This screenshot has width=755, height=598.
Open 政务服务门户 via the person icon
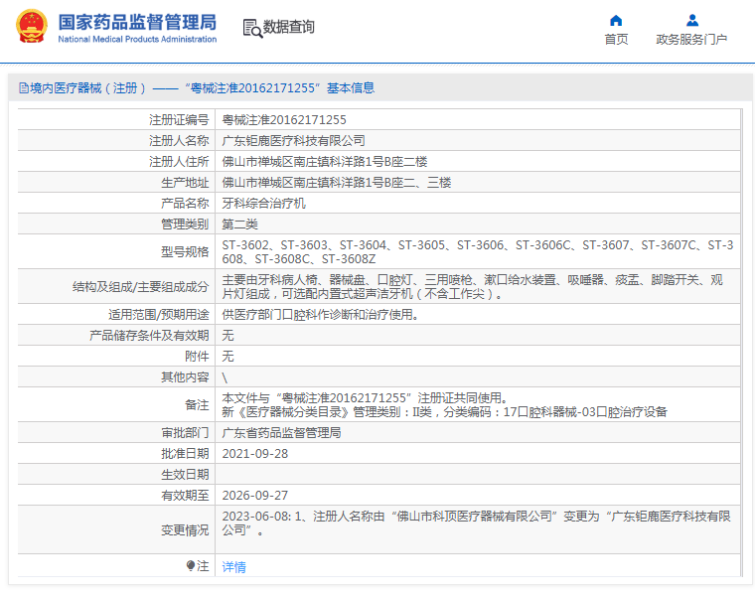click(x=692, y=20)
